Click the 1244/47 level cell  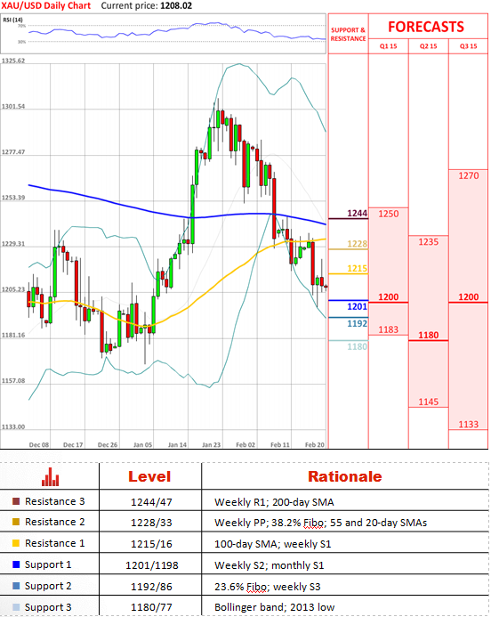pyautogui.click(x=151, y=502)
